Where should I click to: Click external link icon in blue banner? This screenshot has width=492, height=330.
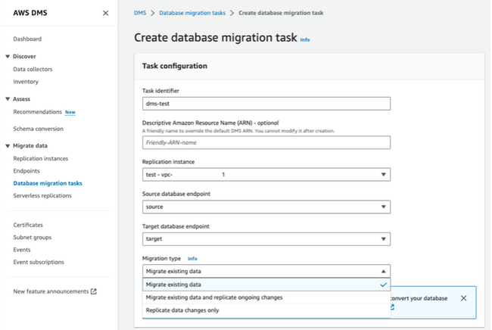pyautogui.click(x=392, y=307)
